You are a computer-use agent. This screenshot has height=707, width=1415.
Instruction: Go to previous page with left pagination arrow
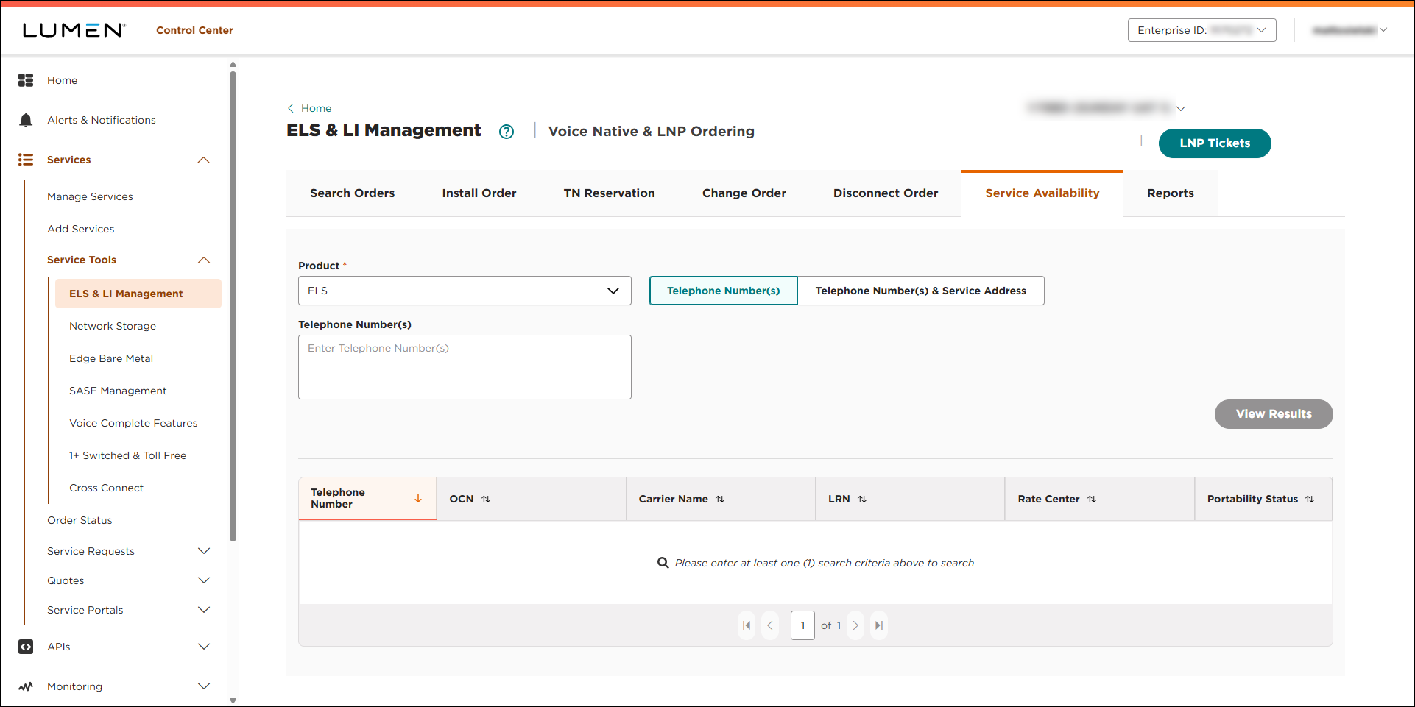click(770, 625)
